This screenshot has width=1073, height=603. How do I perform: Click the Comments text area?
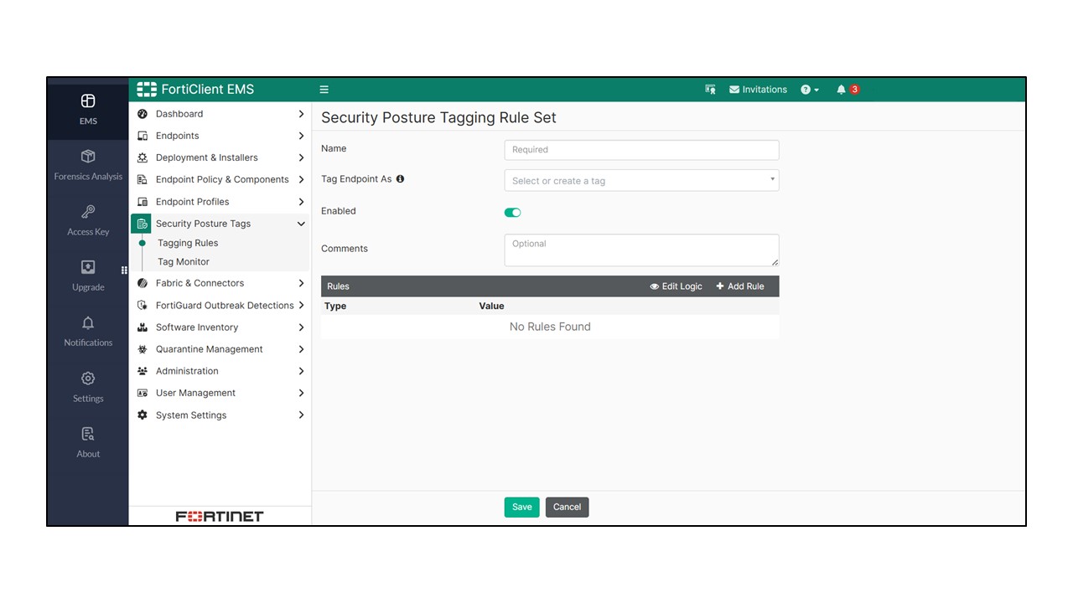point(641,250)
